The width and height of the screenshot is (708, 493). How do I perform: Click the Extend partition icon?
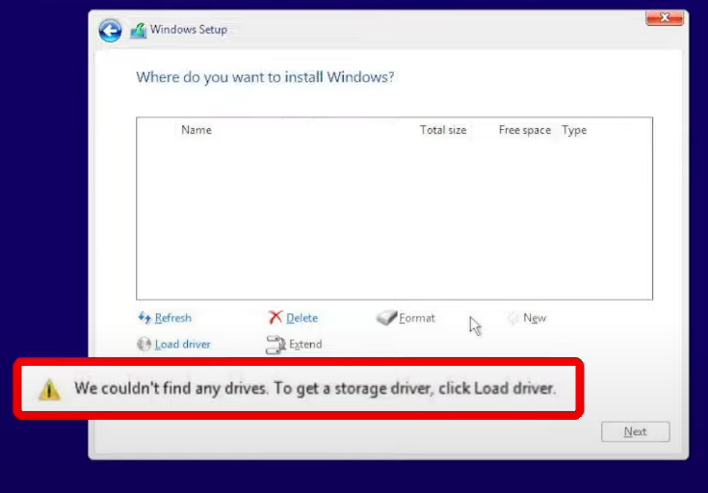[x=275, y=345]
